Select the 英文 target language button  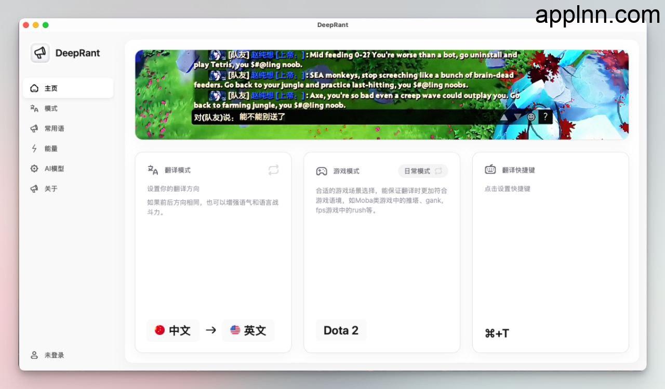click(248, 330)
